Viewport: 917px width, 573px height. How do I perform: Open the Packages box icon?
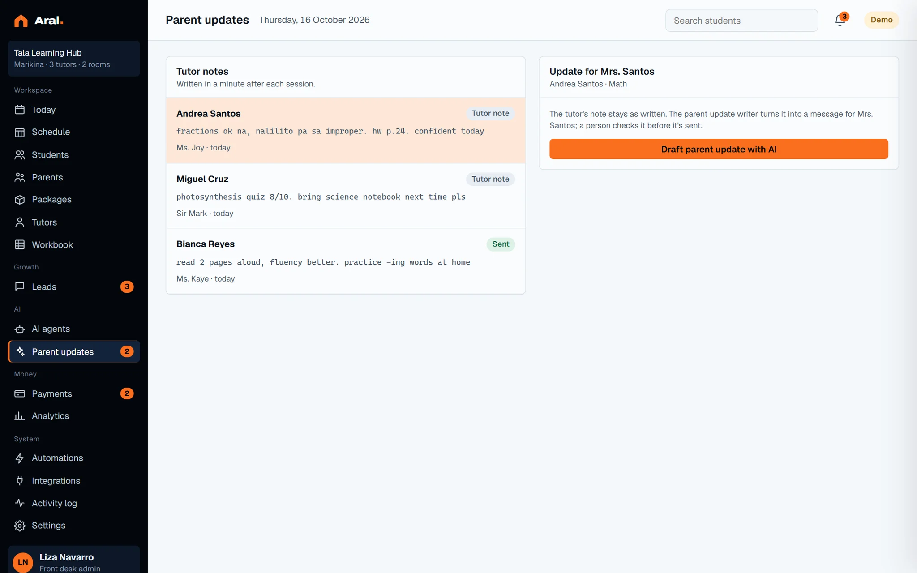click(20, 200)
